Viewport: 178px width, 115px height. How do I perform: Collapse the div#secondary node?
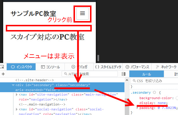[13, 85]
